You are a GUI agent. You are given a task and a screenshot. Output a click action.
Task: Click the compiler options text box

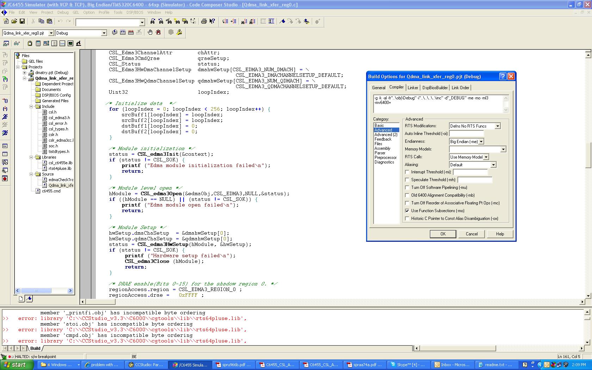point(438,104)
